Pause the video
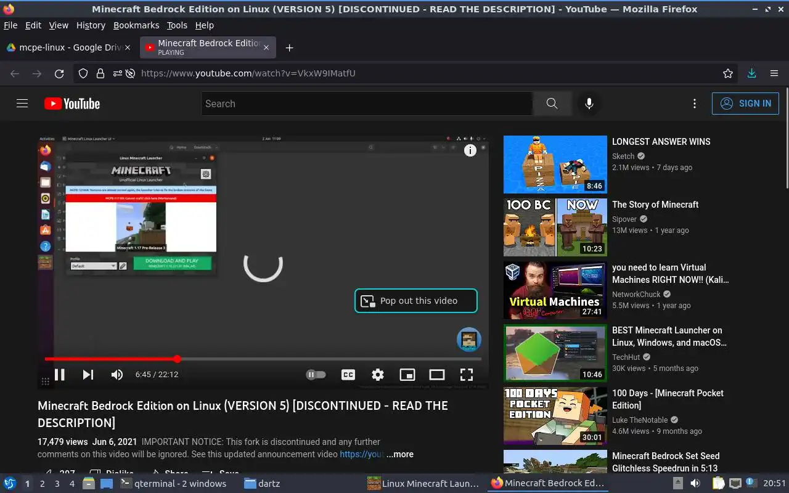 coord(60,374)
